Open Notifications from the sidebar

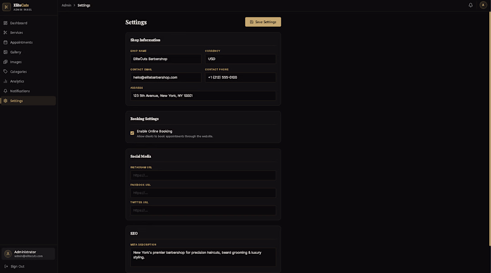click(x=28, y=91)
